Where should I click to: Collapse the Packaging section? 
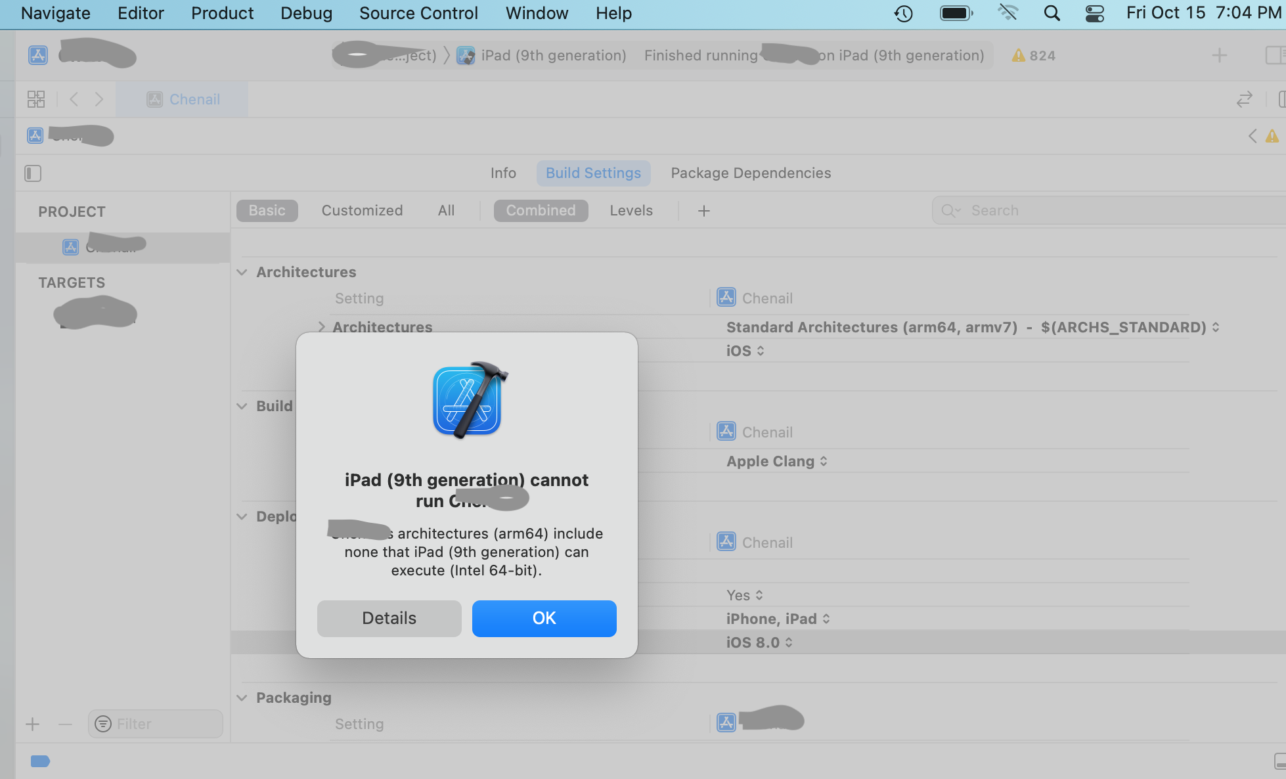[242, 698]
